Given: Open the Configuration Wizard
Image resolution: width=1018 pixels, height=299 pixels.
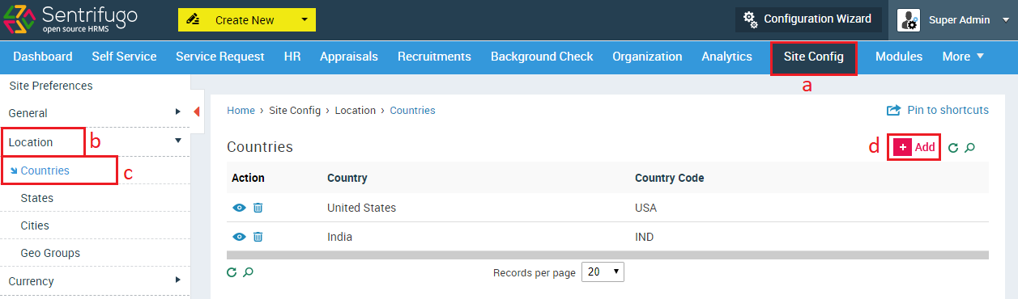Looking at the screenshot, I should point(808,19).
